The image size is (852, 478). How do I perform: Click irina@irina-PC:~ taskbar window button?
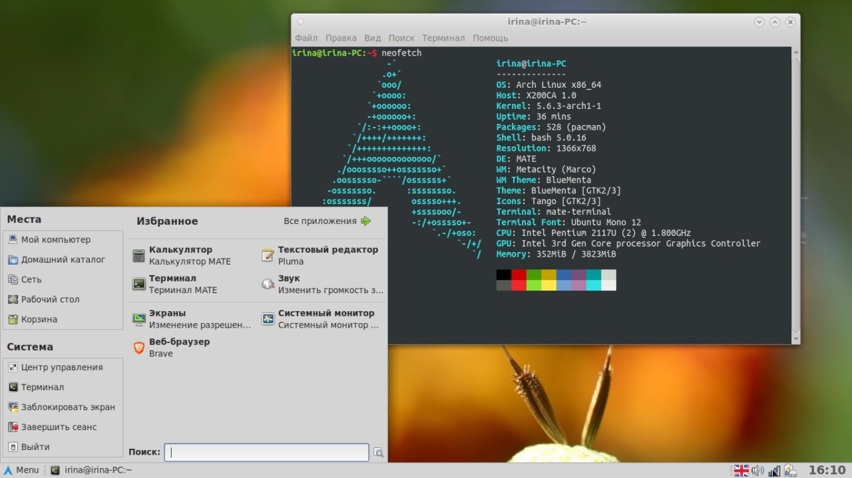(x=91, y=470)
